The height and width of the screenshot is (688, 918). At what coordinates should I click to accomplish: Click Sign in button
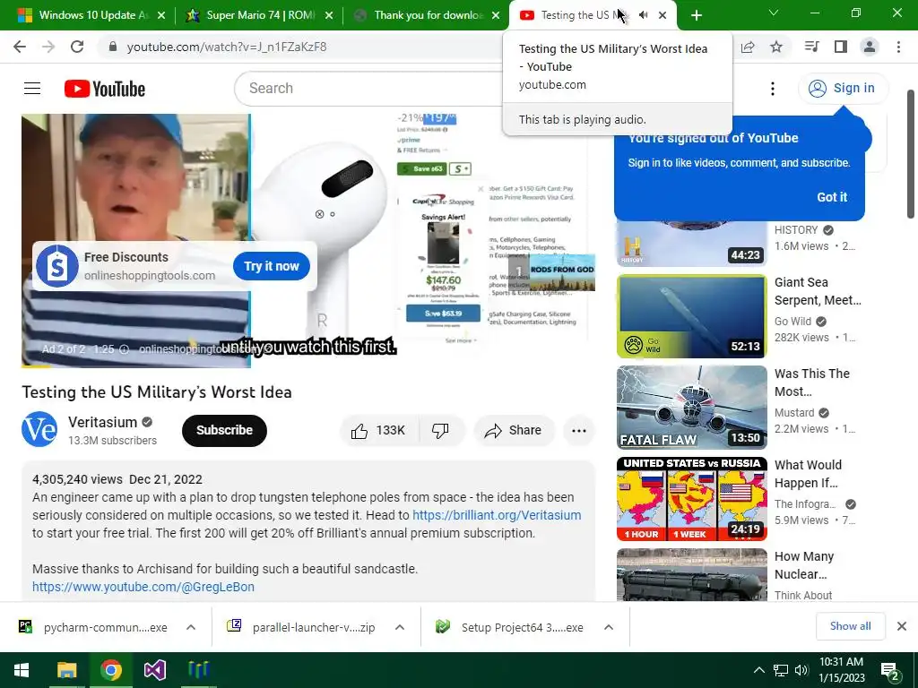pyautogui.click(x=843, y=89)
